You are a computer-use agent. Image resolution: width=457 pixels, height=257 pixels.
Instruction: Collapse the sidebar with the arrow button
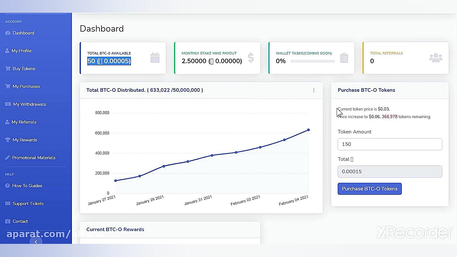(x=36, y=241)
